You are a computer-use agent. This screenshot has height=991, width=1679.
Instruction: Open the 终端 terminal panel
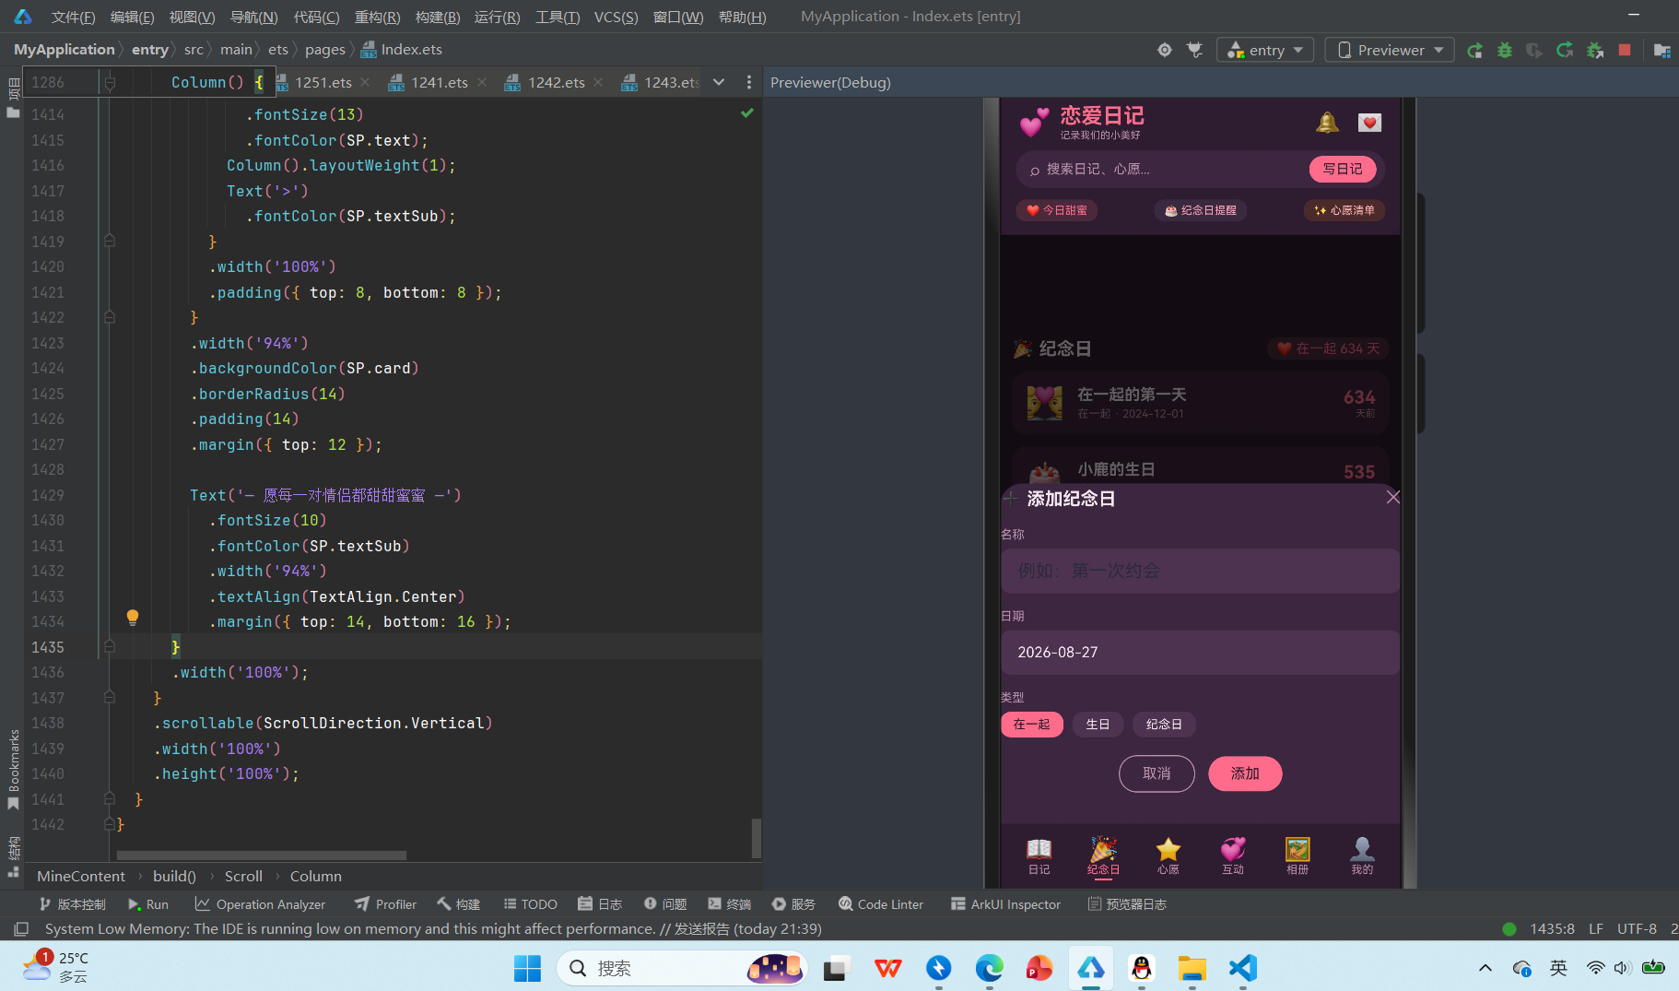point(729,904)
